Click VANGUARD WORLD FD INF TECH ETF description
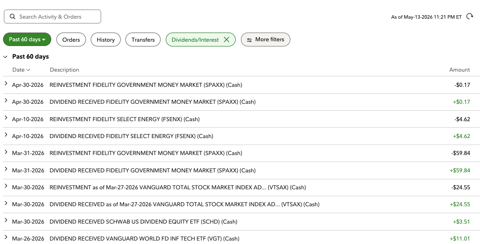 (x=145, y=239)
